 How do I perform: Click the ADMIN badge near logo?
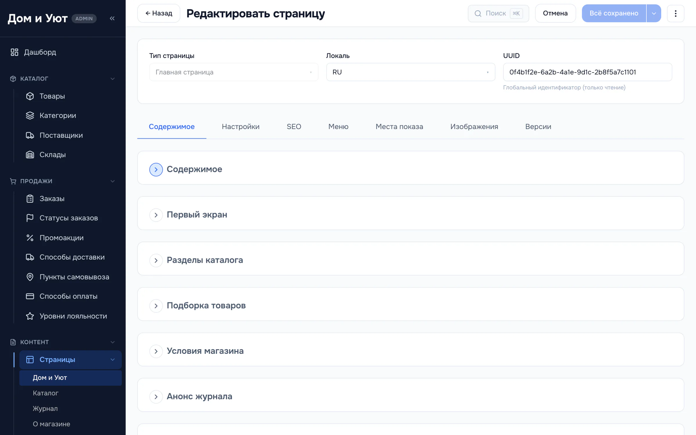coord(84,19)
